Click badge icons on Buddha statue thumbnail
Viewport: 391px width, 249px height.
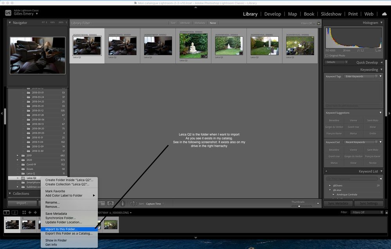point(204,57)
